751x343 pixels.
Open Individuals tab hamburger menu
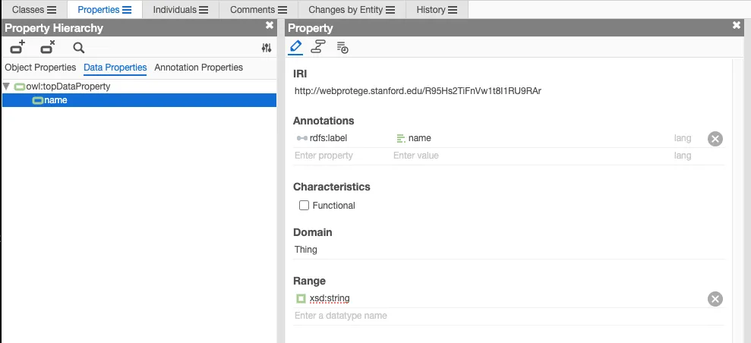[x=204, y=10]
